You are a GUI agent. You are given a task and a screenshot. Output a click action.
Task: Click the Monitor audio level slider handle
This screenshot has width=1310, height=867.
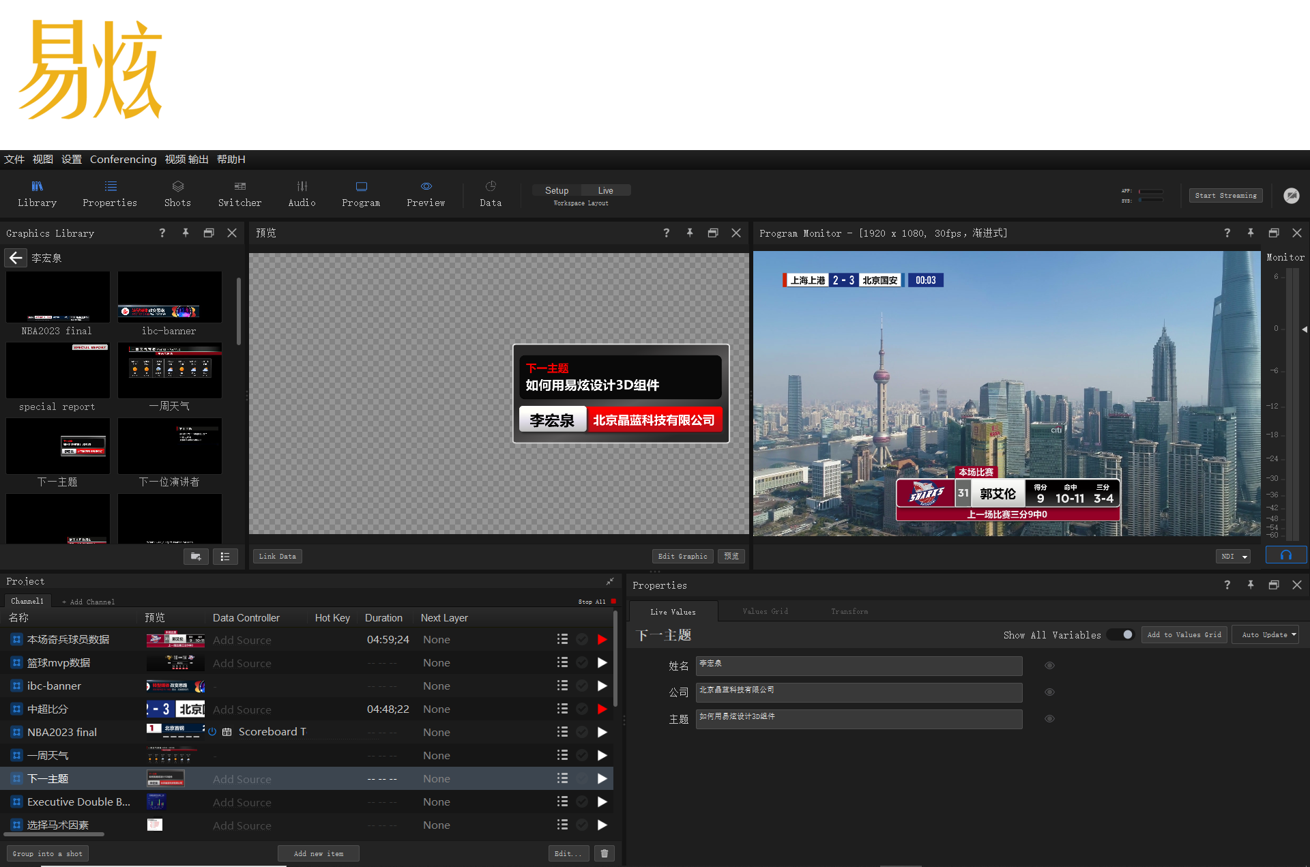pyautogui.click(x=1304, y=329)
